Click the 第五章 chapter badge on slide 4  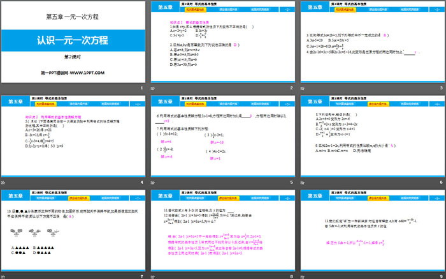14,102
